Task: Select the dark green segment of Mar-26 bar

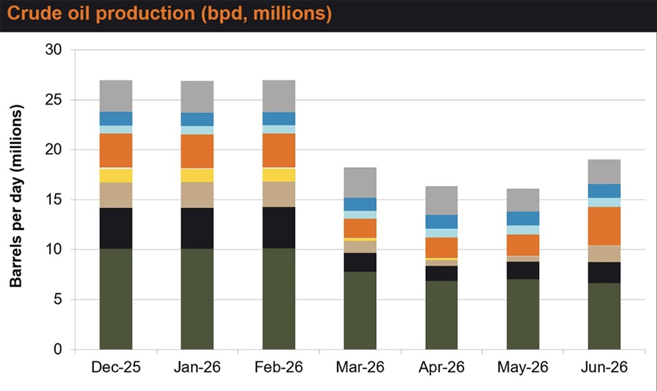Action: coord(360,311)
